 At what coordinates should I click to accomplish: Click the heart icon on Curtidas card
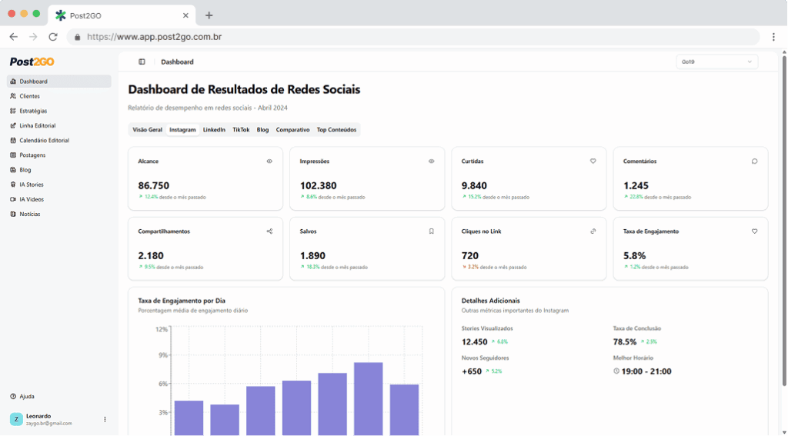pyautogui.click(x=593, y=161)
